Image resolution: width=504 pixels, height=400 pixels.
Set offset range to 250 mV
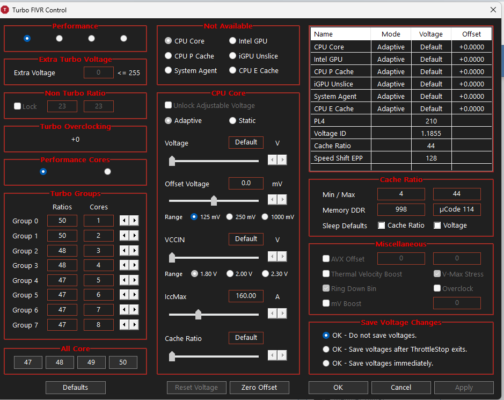[230, 217]
